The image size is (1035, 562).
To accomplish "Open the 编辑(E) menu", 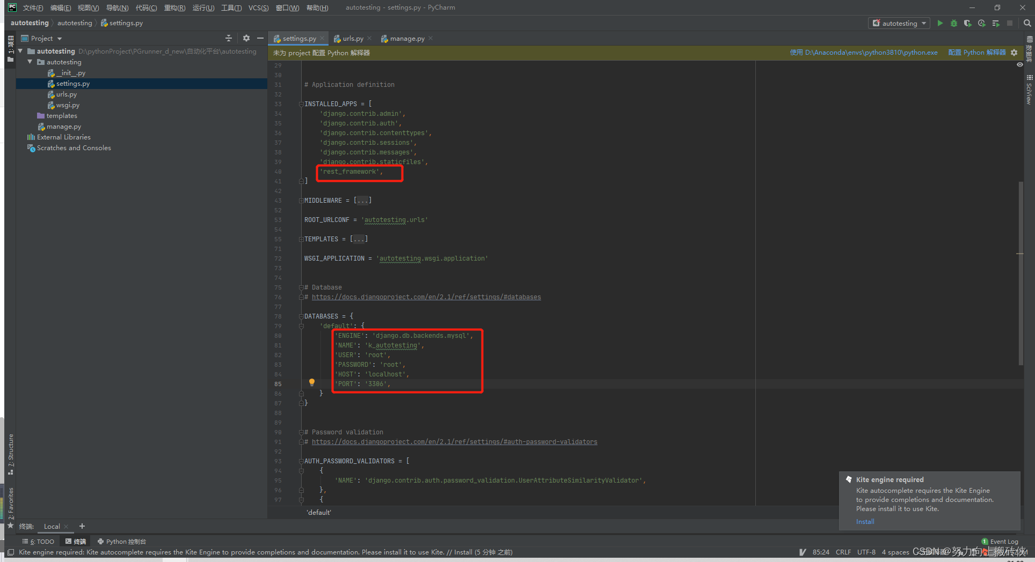I will [61, 8].
